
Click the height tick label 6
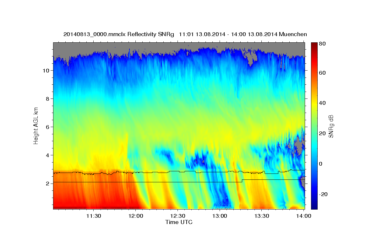47,127
